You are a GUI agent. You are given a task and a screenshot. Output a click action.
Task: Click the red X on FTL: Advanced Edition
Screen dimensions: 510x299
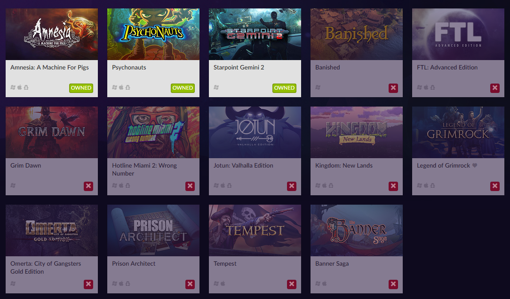(495, 88)
